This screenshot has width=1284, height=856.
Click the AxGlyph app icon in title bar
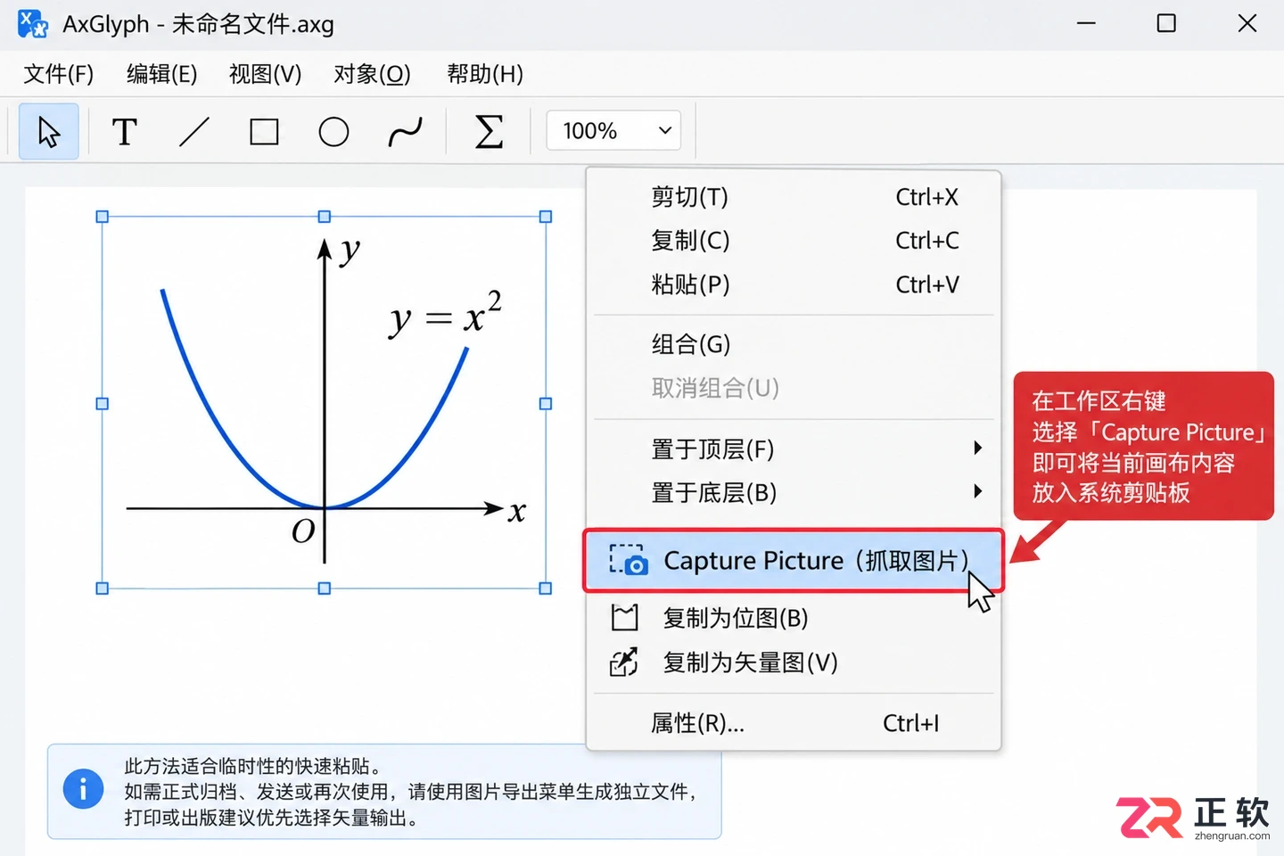click(x=33, y=24)
